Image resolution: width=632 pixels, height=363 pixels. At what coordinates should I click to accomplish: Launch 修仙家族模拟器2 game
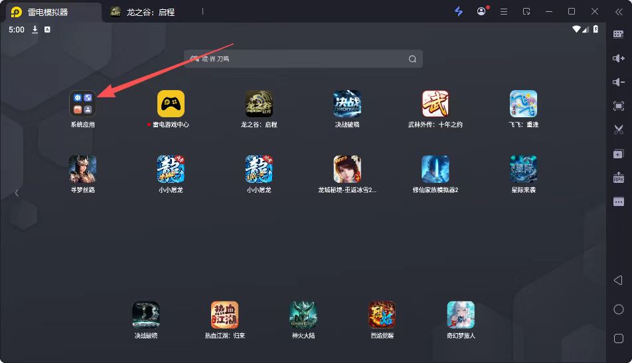pyautogui.click(x=435, y=169)
